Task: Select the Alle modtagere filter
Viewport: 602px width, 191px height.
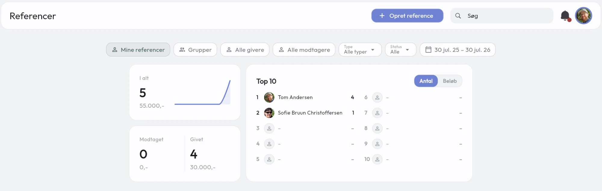Action: tap(304, 50)
